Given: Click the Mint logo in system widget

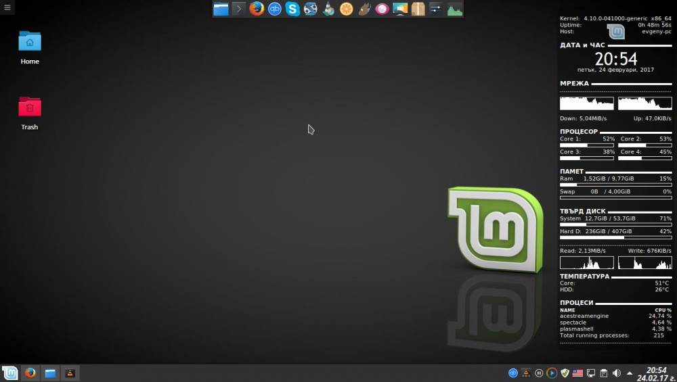Looking at the screenshot, I should pyautogui.click(x=615, y=32).
